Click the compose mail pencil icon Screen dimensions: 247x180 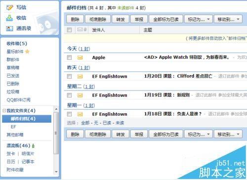coord(9,7)
